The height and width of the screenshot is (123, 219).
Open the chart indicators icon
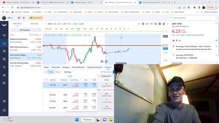(143, 24)
